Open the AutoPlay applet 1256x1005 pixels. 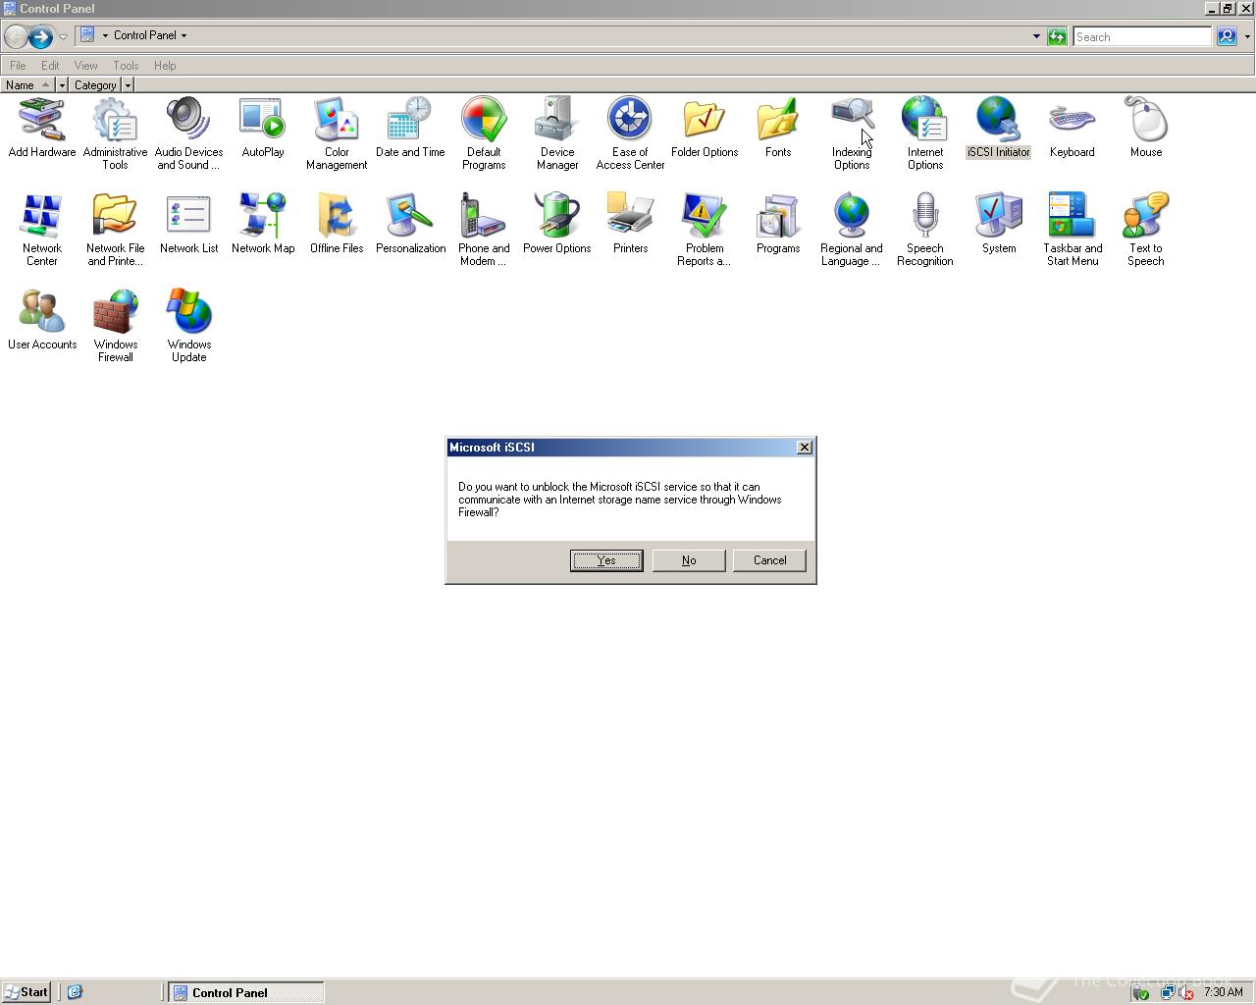coord(263,128)
